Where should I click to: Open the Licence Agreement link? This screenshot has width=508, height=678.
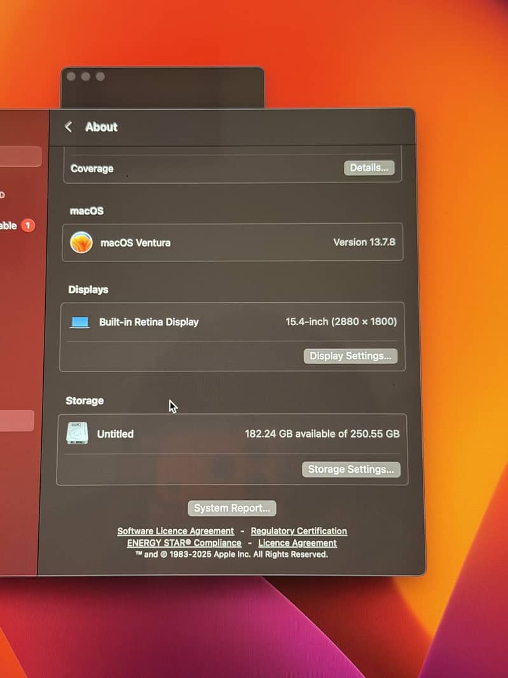[298, 543]
